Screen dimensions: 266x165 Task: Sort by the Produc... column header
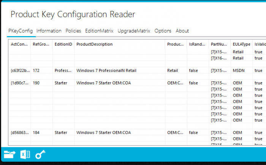coord(176,44)
